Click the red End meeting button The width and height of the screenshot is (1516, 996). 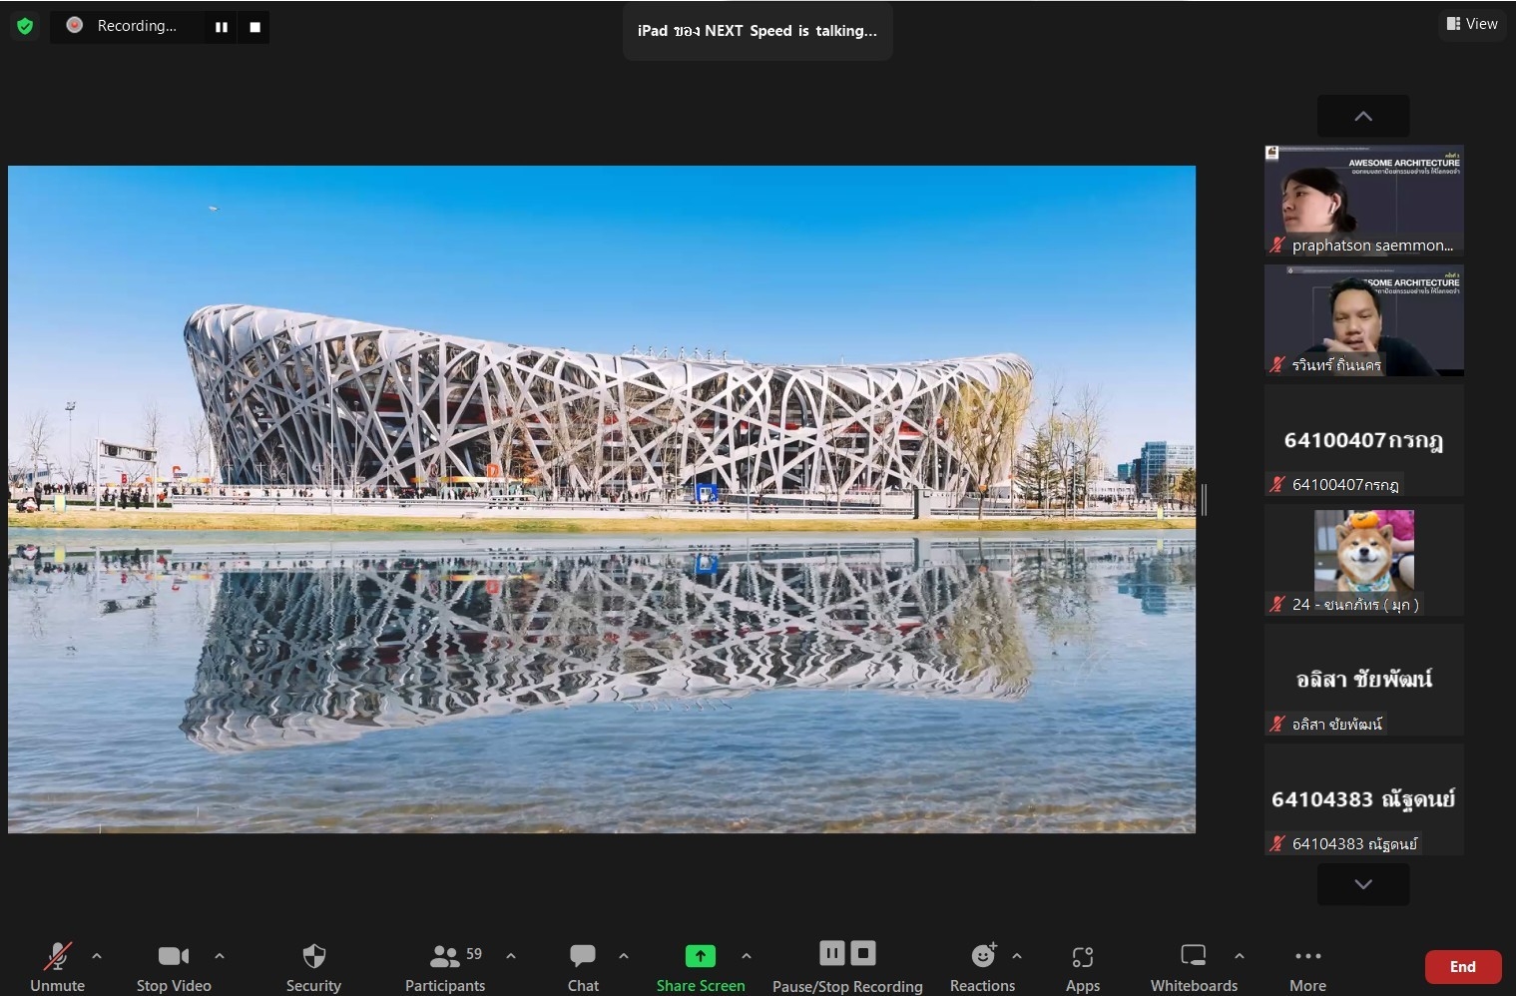pyautogui.click(x=1462, y=966)
